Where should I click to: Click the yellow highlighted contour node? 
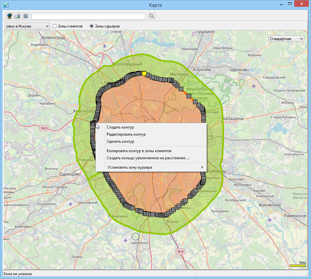click(x=144, y=74)
